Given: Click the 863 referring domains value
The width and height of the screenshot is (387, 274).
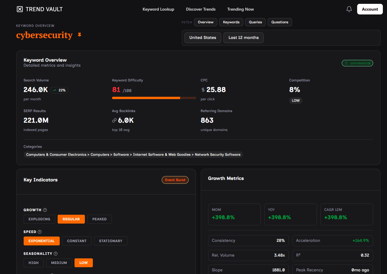Looking at the screenshot, I should point(207,120).
